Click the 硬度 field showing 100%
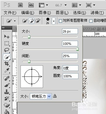The height and width of the screenshot is (114, 106). pos(70,44)
